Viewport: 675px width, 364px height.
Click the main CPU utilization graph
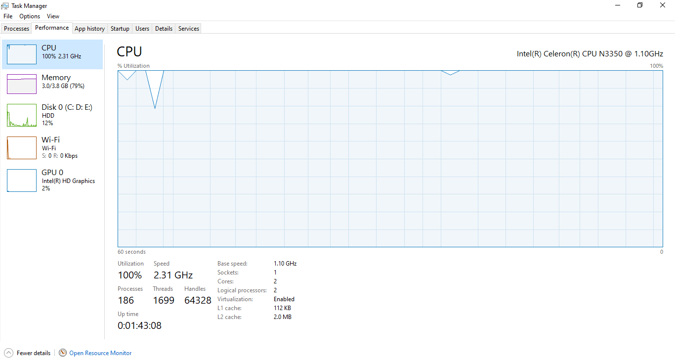(x=390, y=158)
